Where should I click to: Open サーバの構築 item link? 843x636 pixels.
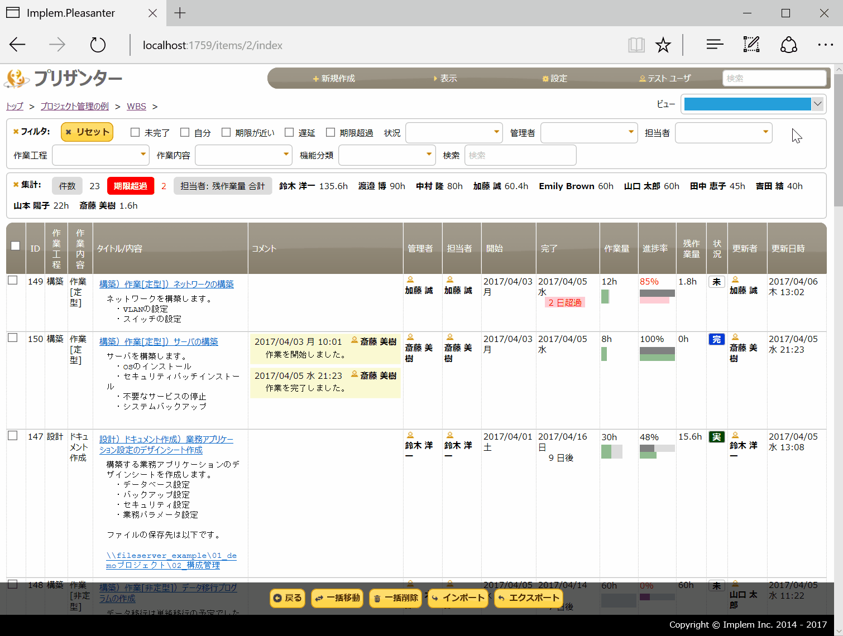point(159,341)
